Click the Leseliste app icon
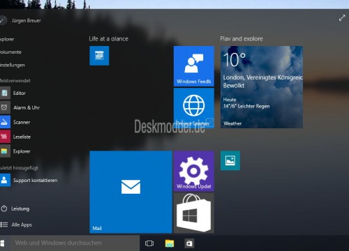 click(x=5, y=137)
